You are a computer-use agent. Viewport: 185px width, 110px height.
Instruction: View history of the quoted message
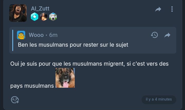154,35
